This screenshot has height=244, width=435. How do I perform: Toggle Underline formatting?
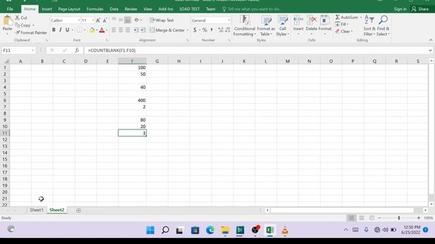pos(67,30)
